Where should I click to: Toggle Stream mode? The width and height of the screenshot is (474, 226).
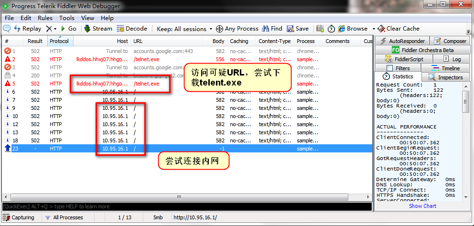97,29
